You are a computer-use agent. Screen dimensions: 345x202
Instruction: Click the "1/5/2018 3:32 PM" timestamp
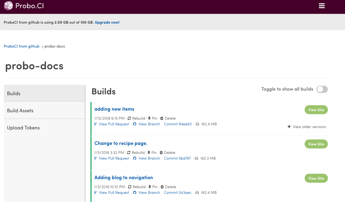click(109, 153)
